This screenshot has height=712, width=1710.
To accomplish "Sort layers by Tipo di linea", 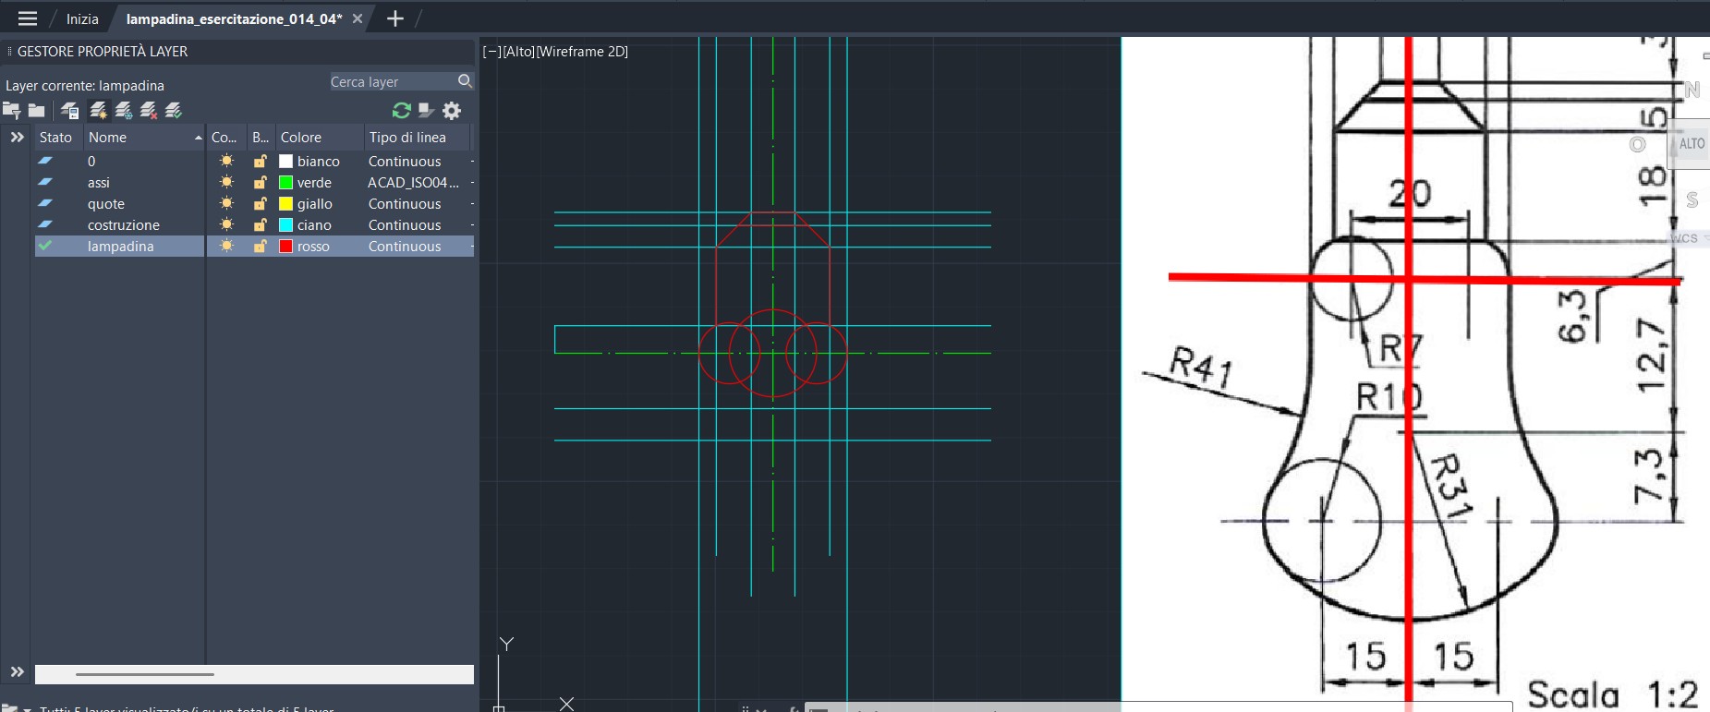I will point(418,137).
